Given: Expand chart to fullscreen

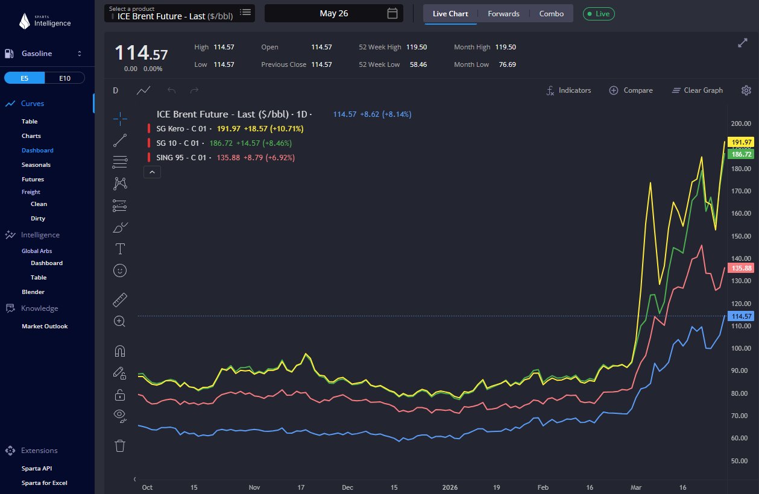Looking at the screenshot, I should [x=742, y=43].
